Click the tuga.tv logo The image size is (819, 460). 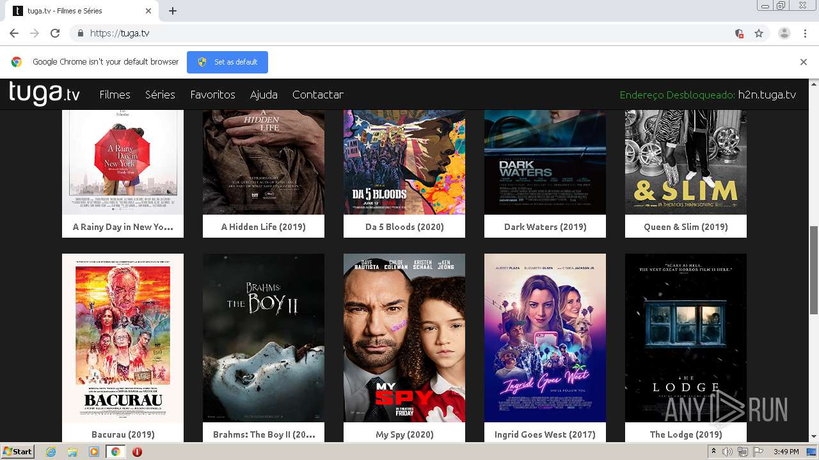click(44, 93)
